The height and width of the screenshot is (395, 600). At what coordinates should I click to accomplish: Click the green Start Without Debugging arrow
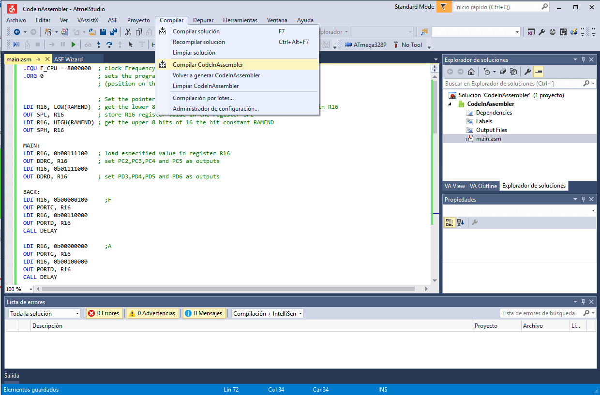(x=74, y=44)
